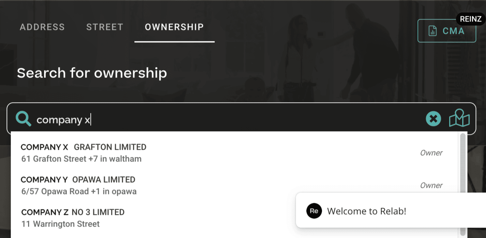The image size is (486, 238).
Task: Click the ownership search text field
Action: [x=228, y=119]
